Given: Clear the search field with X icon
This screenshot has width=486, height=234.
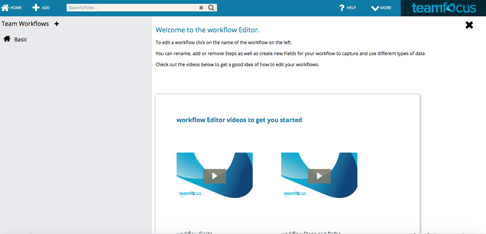Looking at the screenshot, I should [x=201, y=8].
